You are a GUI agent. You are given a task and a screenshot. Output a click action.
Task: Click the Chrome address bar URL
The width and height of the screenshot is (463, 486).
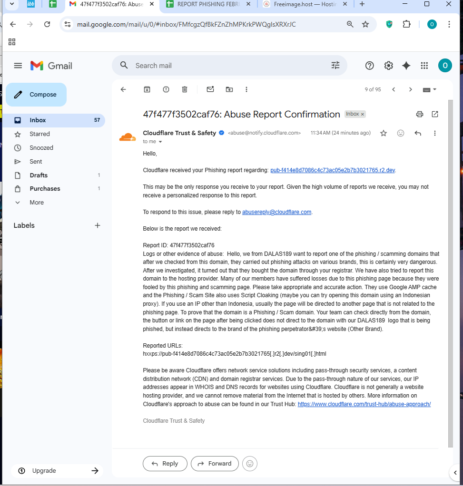coord(187,24)
